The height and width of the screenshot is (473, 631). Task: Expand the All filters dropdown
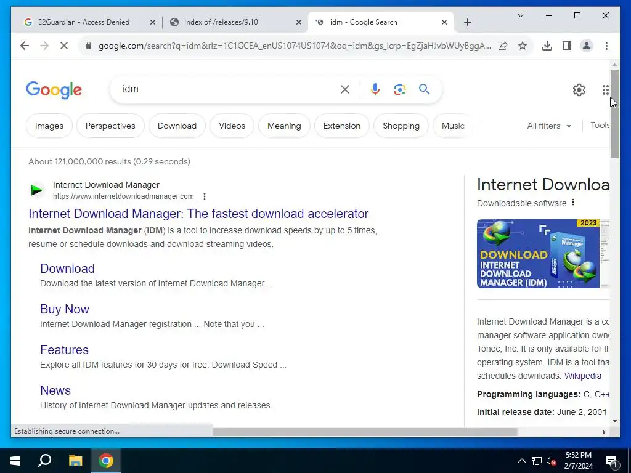tap(549, 126)
